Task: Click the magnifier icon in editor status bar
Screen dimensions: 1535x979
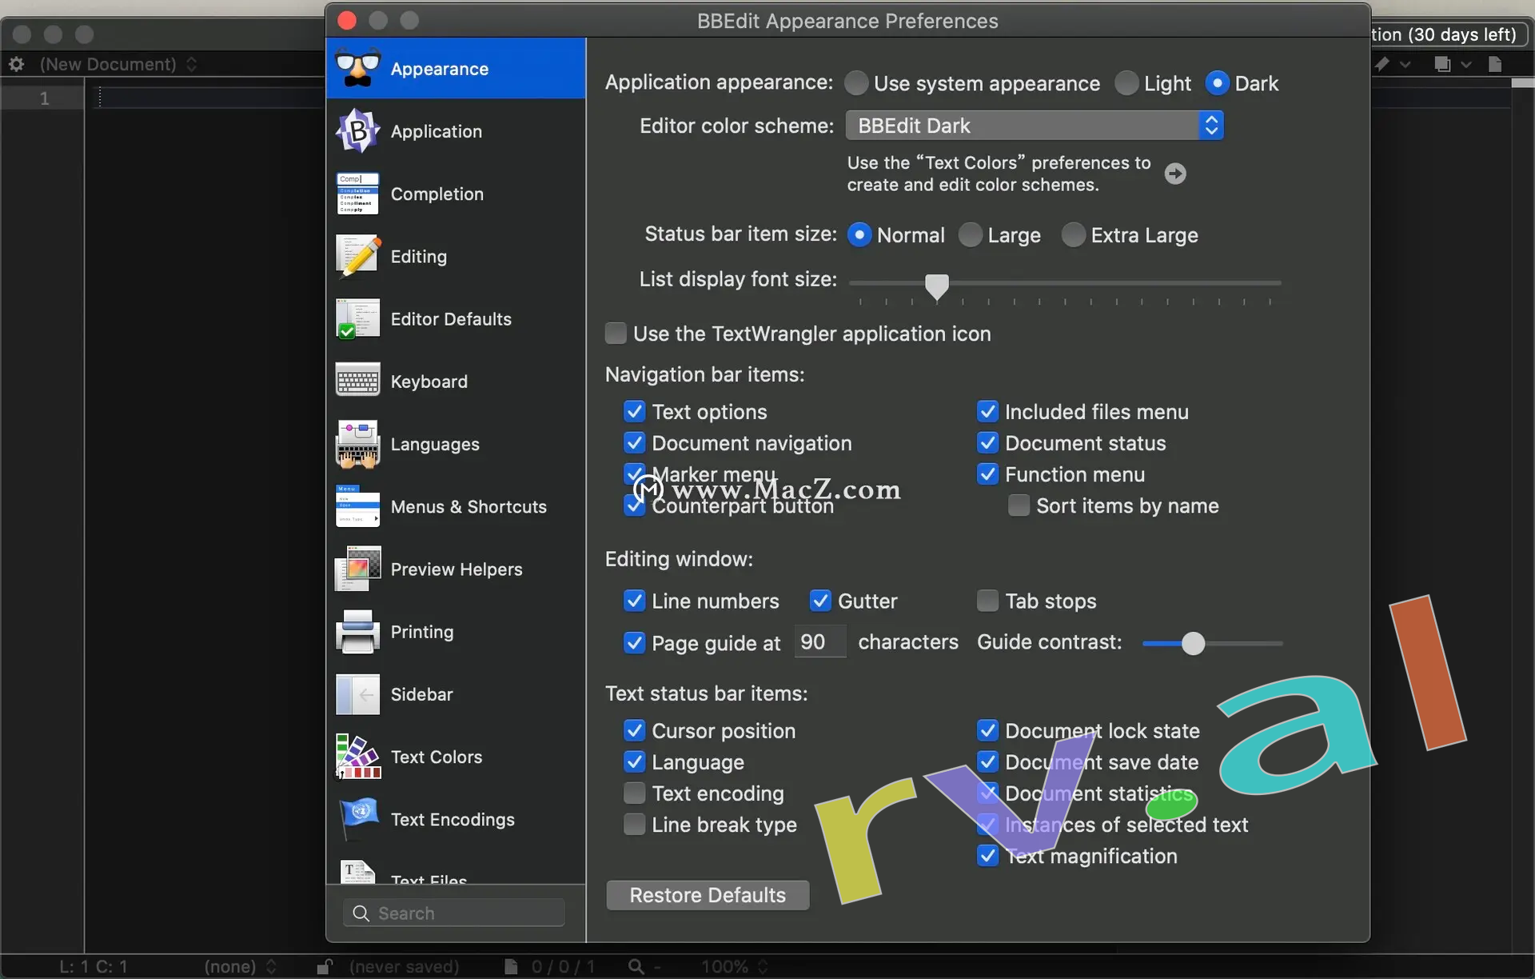Action: tap(636, 966)
